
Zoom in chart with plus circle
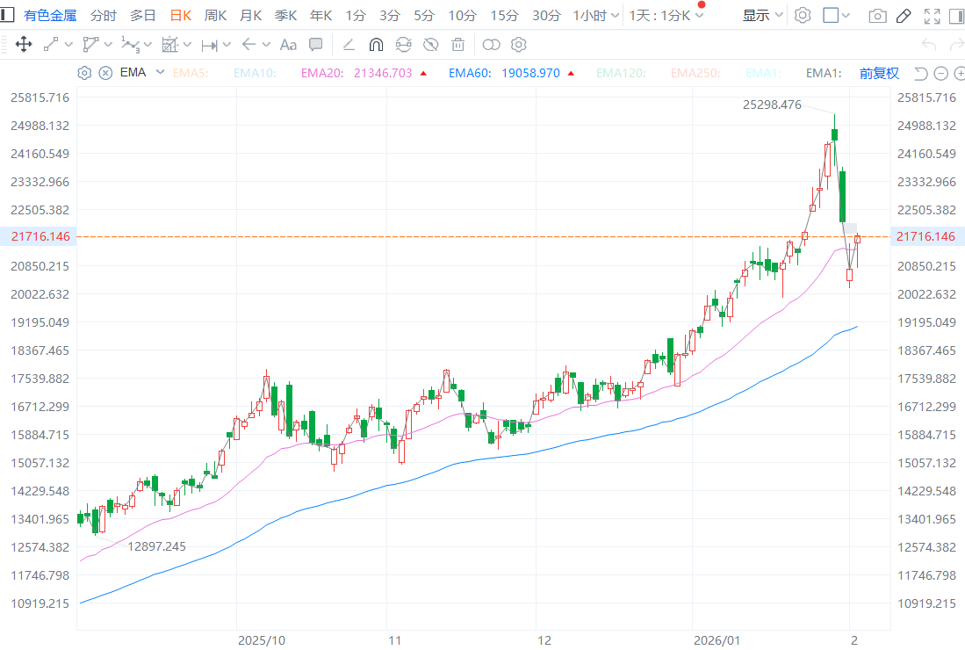click(960, 74)
